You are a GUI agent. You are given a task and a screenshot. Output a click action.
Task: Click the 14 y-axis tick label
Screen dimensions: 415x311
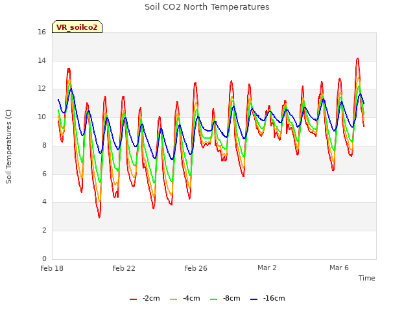(41, 60)
